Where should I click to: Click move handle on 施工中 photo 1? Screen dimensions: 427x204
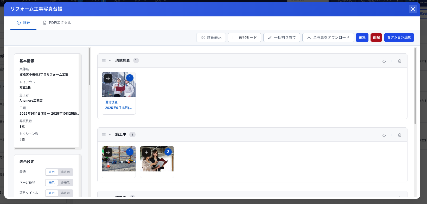click(108, 152)
